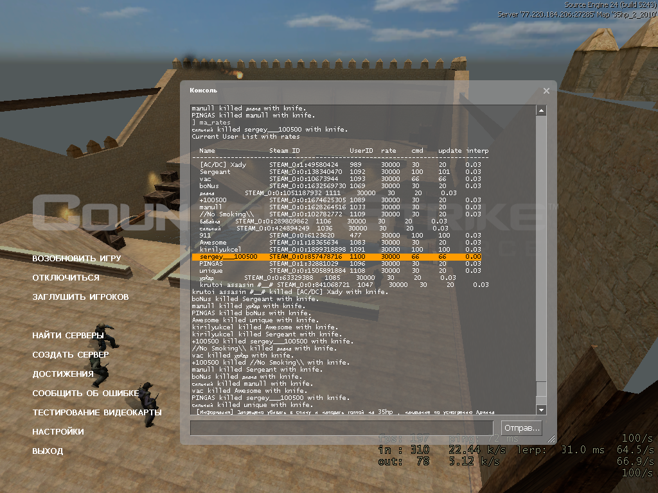658x493 pixels.
Task: Select Steam ID STEAM_0:1:18365634 in the list
Action: pos(304,242)
